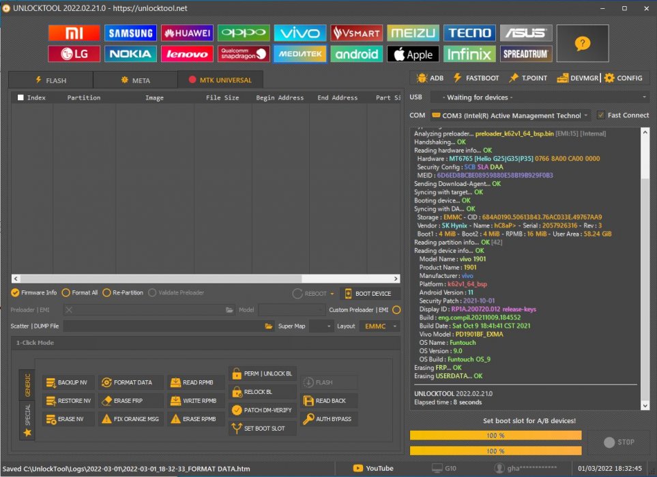Select the Huawei brand logo

point(187,33)
